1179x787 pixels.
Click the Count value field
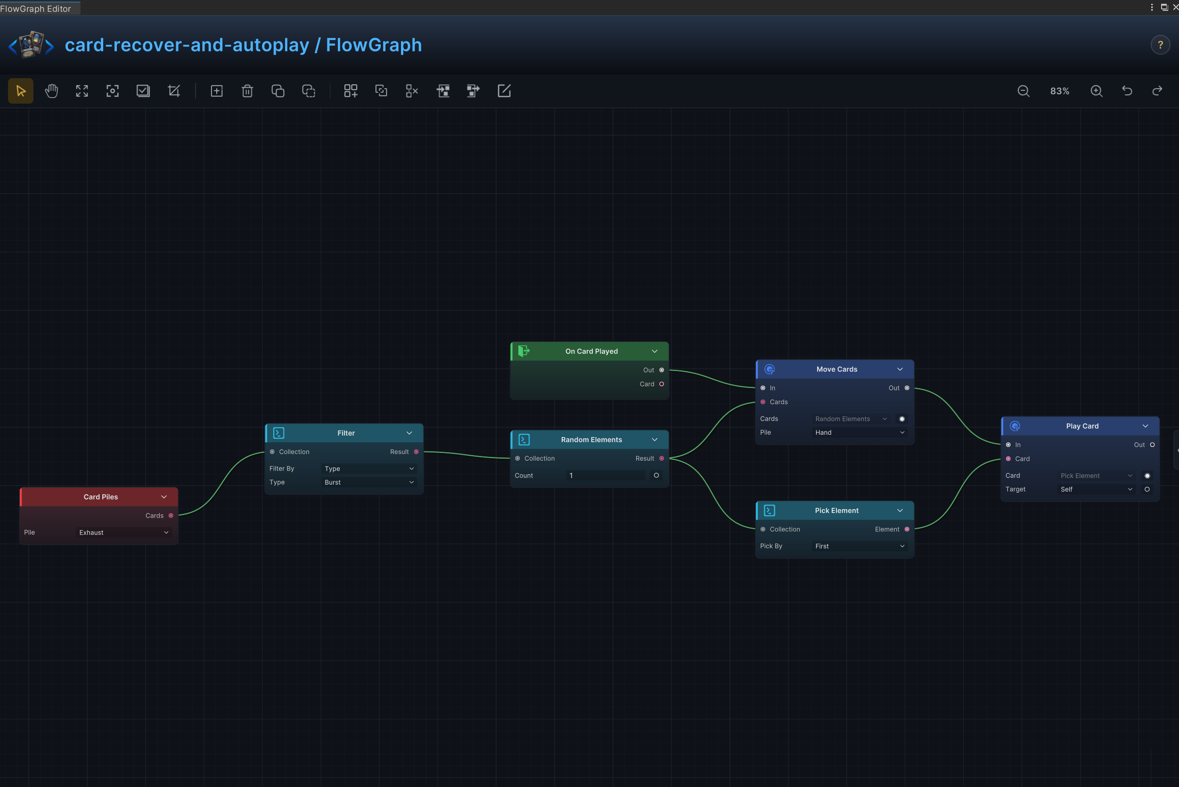[x=606, y=475]
